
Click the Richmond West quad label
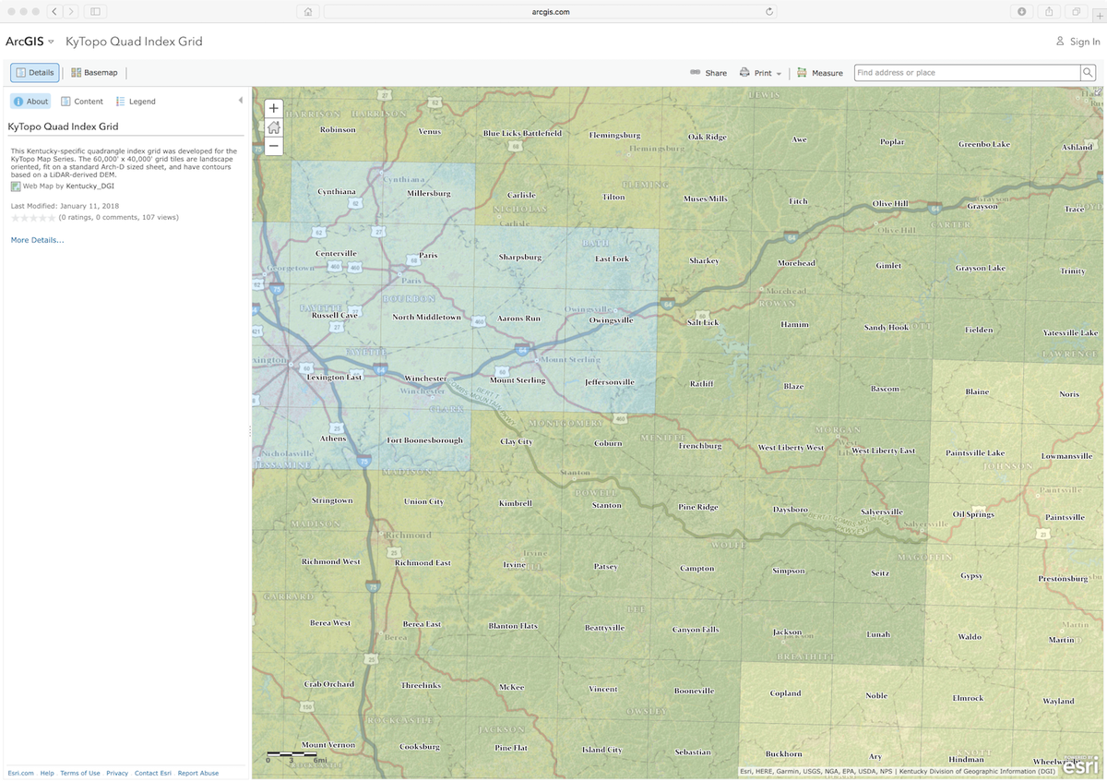pos(331,561)
